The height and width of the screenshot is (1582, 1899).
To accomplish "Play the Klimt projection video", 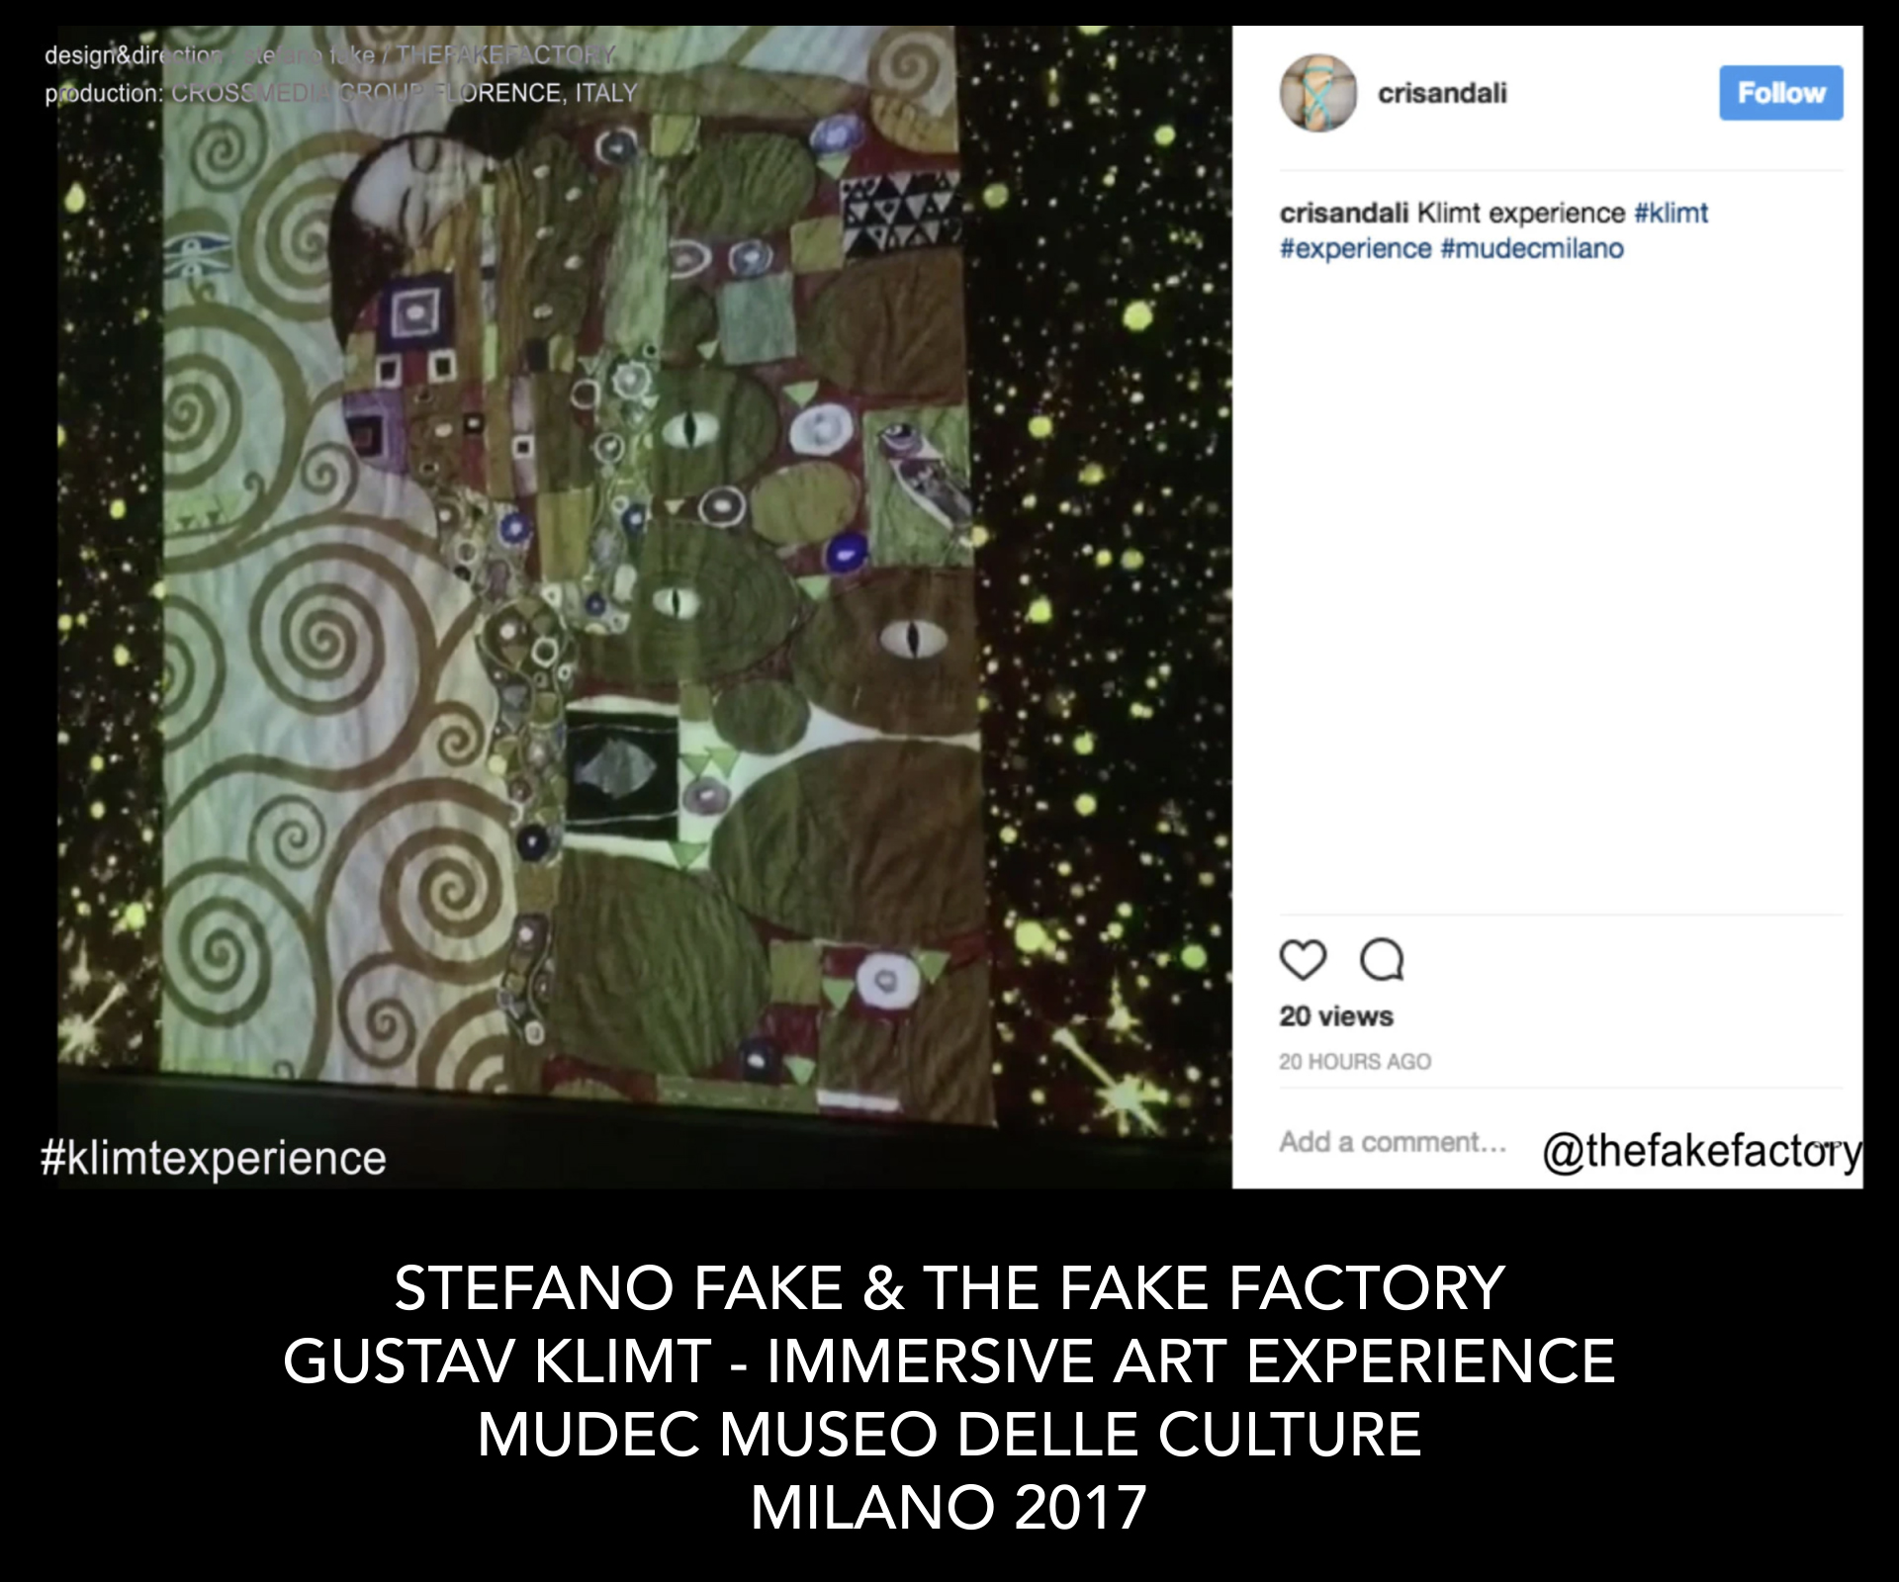I will coord(644,607).
